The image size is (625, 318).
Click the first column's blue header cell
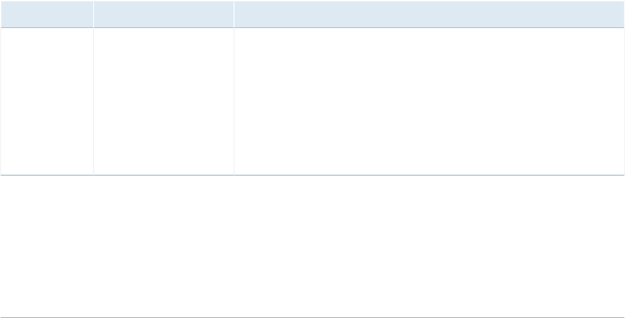(x=47, y=14)
